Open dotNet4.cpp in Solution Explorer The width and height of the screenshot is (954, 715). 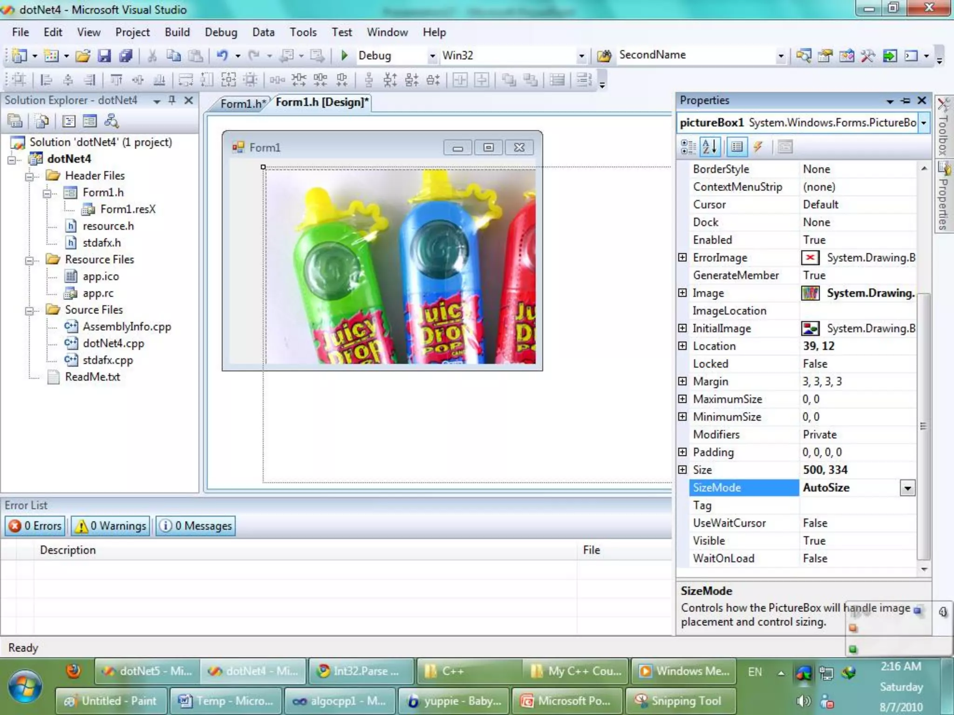113,344
